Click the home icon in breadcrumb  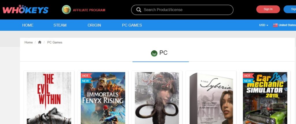tap(40, 42)
